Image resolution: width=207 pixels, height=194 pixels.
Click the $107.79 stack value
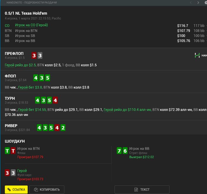click(x=184, y=31)
